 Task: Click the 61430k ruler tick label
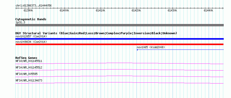pos(173,11)
